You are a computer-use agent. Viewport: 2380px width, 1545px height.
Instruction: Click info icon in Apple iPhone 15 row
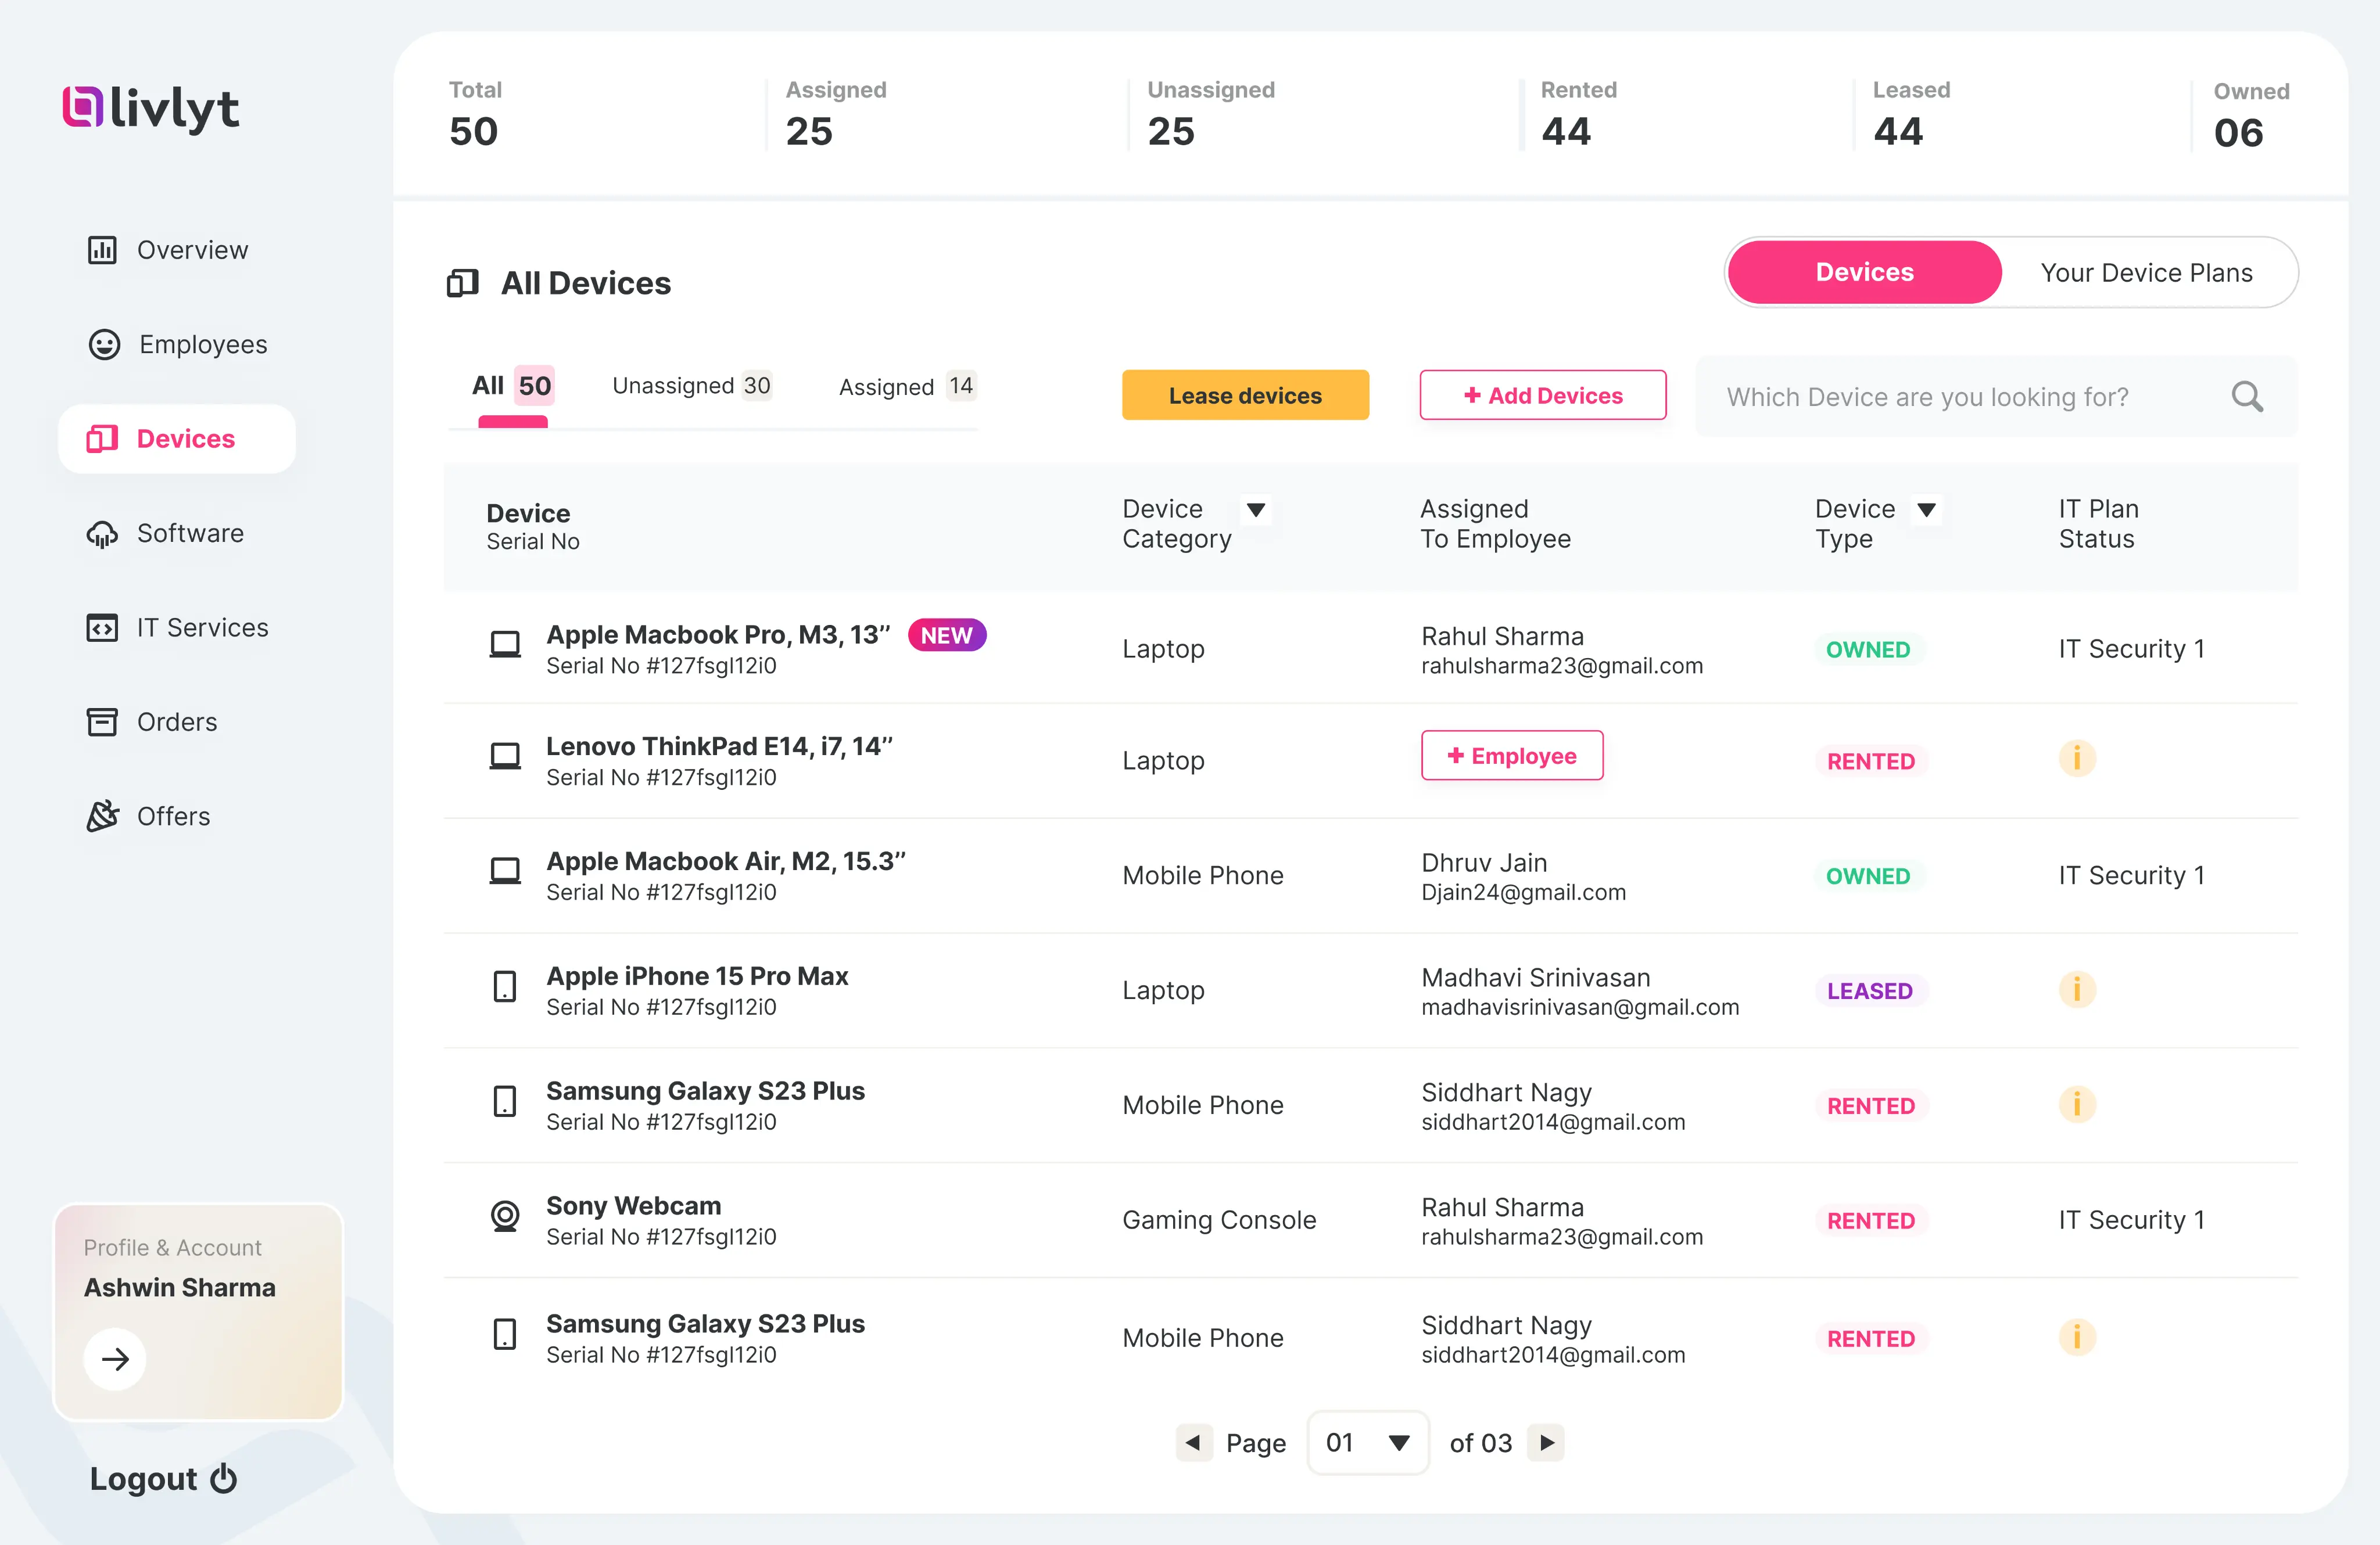[2076, 989]
